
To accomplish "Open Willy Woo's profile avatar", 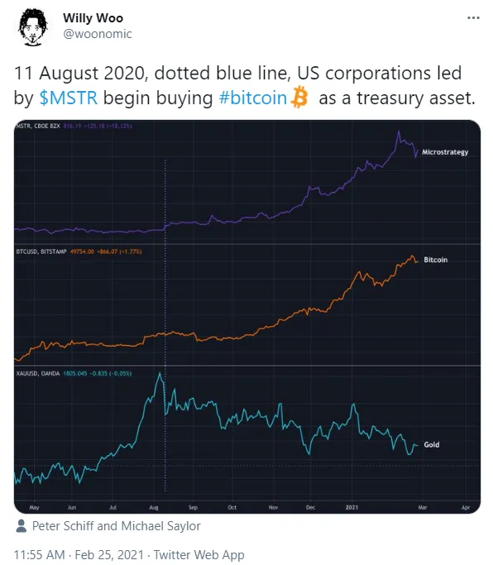I will 33,26.
